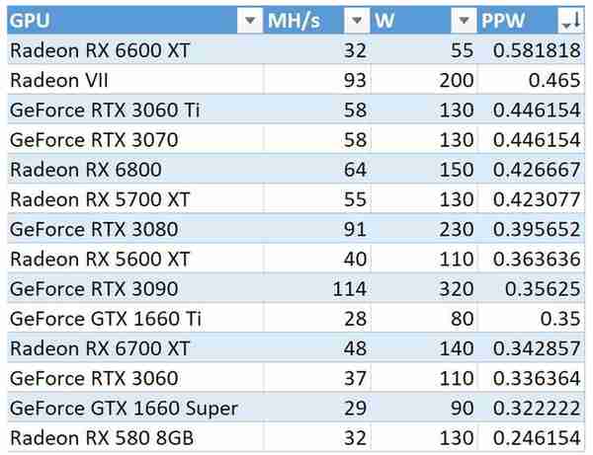Click the MH/s value 32 for RX 580 8GB
Image resolution: width=593 pixels, height=455 pixels.
(355, 438)
